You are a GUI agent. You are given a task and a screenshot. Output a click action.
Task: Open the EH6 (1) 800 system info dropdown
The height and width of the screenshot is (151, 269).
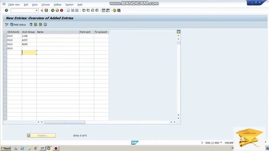coord(221,143)
